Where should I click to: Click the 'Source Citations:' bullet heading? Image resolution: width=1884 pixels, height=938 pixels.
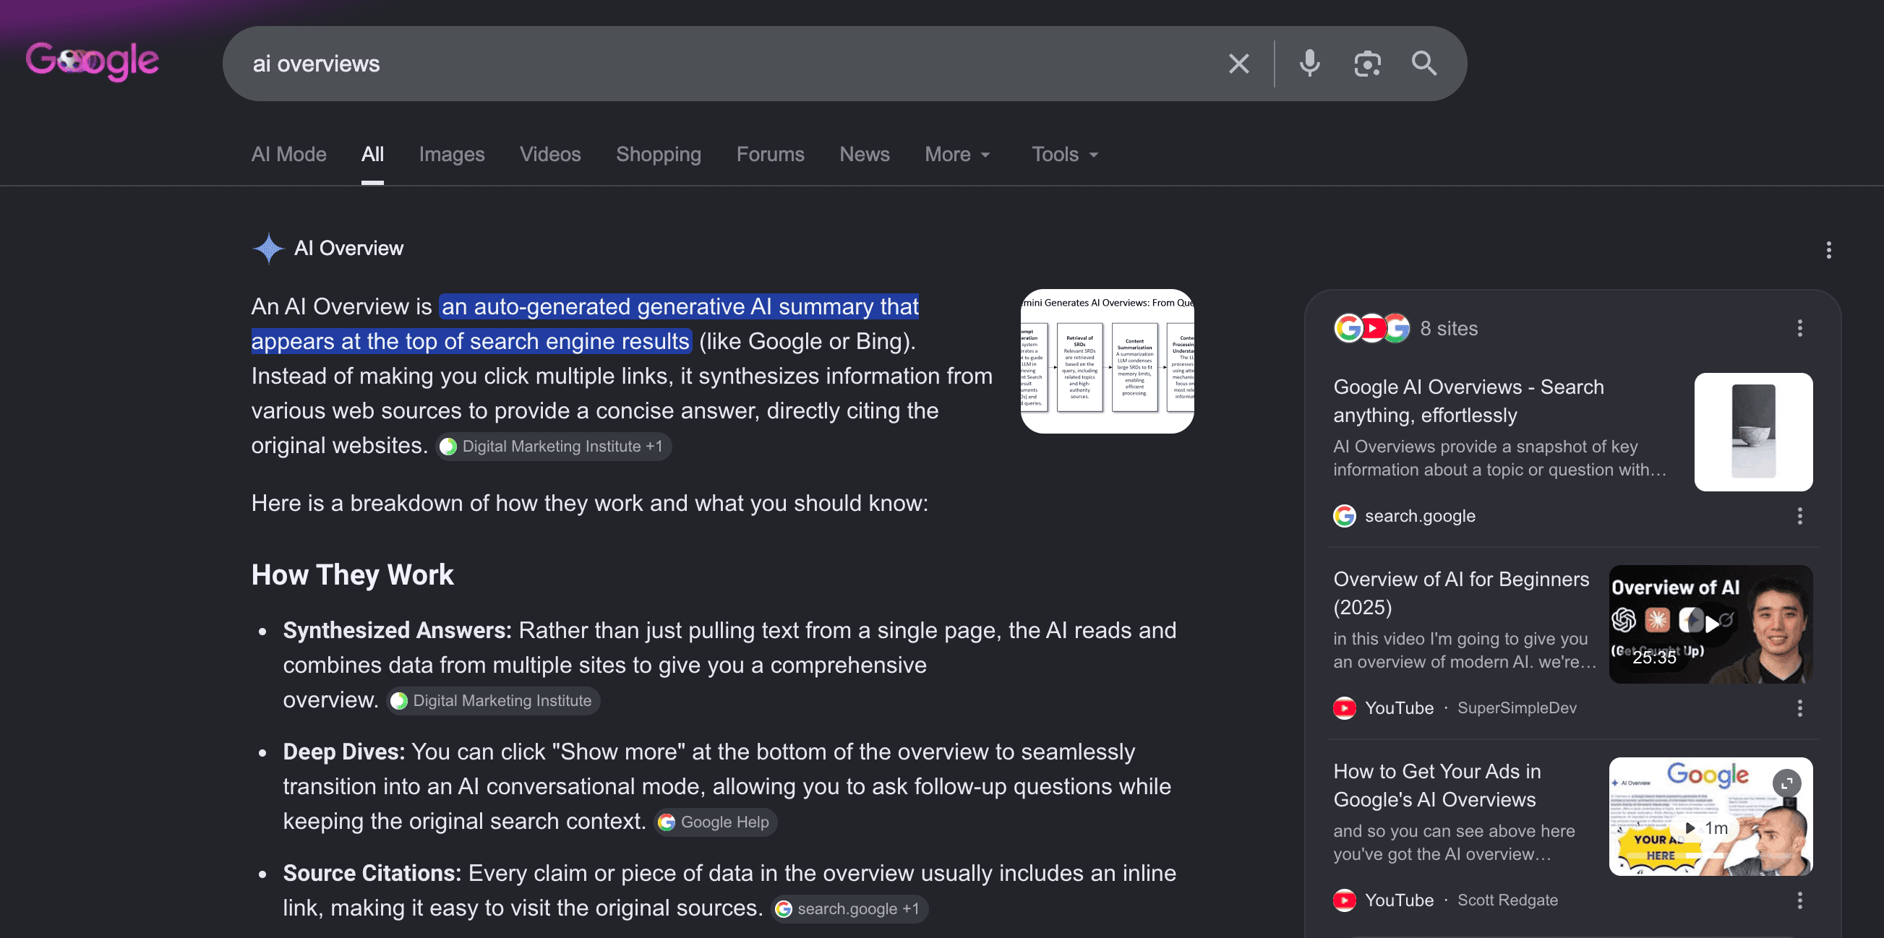point(372,873)
